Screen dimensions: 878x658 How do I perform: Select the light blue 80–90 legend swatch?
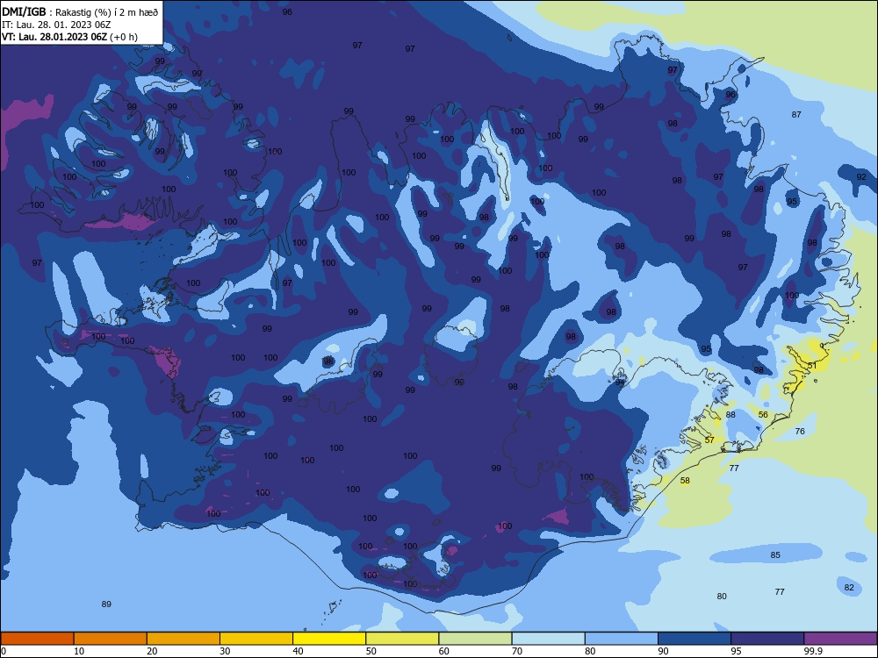tap(622, 639)
